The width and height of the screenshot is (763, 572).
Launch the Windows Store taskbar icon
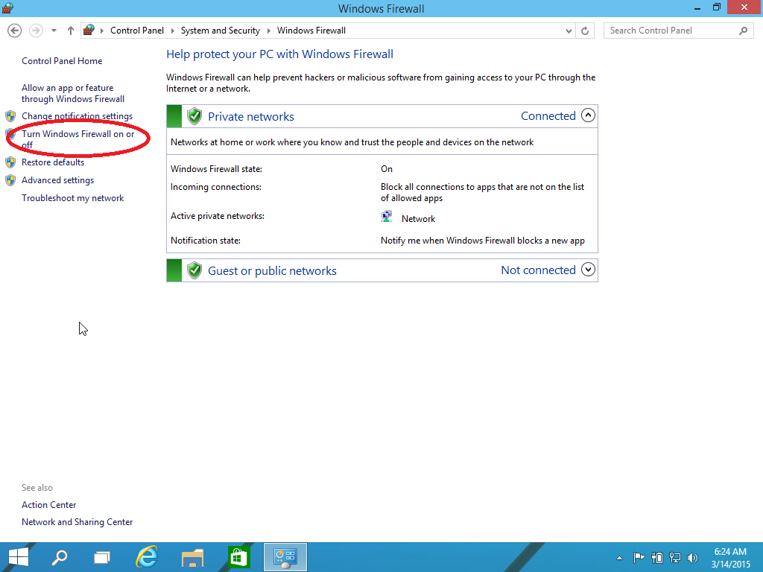click(238, 556)
